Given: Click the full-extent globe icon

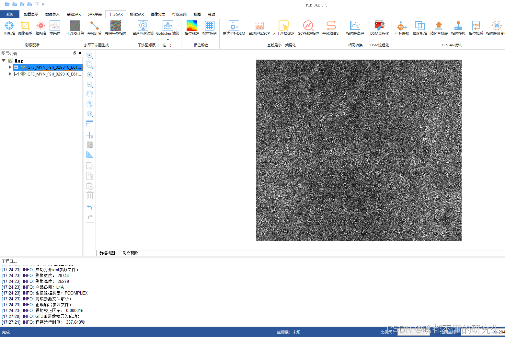Looking at the screenshot, I should coord(90,104).
